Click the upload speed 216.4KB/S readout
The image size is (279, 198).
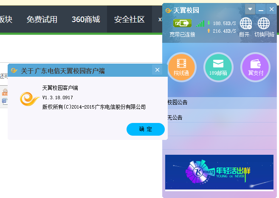click(x=224, y=31)
